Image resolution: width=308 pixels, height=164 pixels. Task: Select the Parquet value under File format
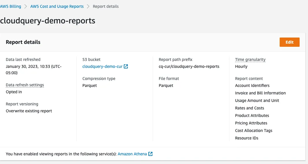pos(166,85)
